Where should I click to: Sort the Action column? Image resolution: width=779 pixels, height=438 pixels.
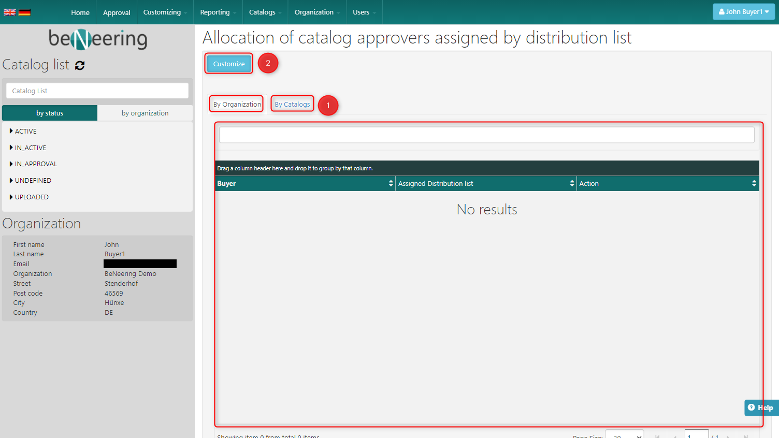click(x=754, y=183)
